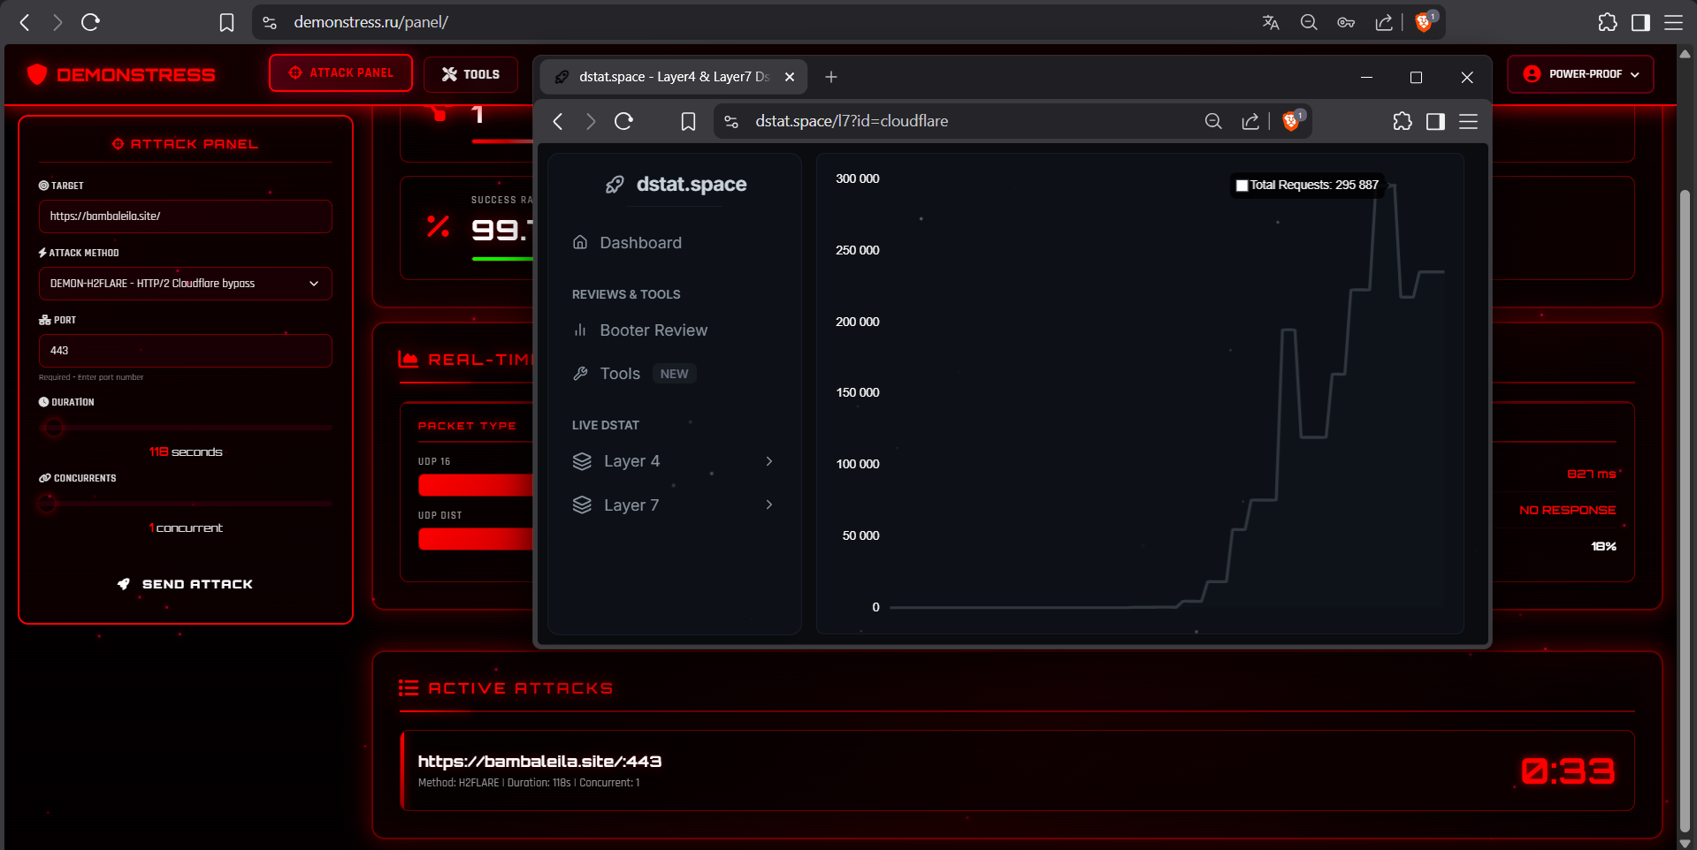This screenshot has height=850, width=1697.
Task: Open the POWER-PROOF account dropdown
Action: [x=1580, y=74]
